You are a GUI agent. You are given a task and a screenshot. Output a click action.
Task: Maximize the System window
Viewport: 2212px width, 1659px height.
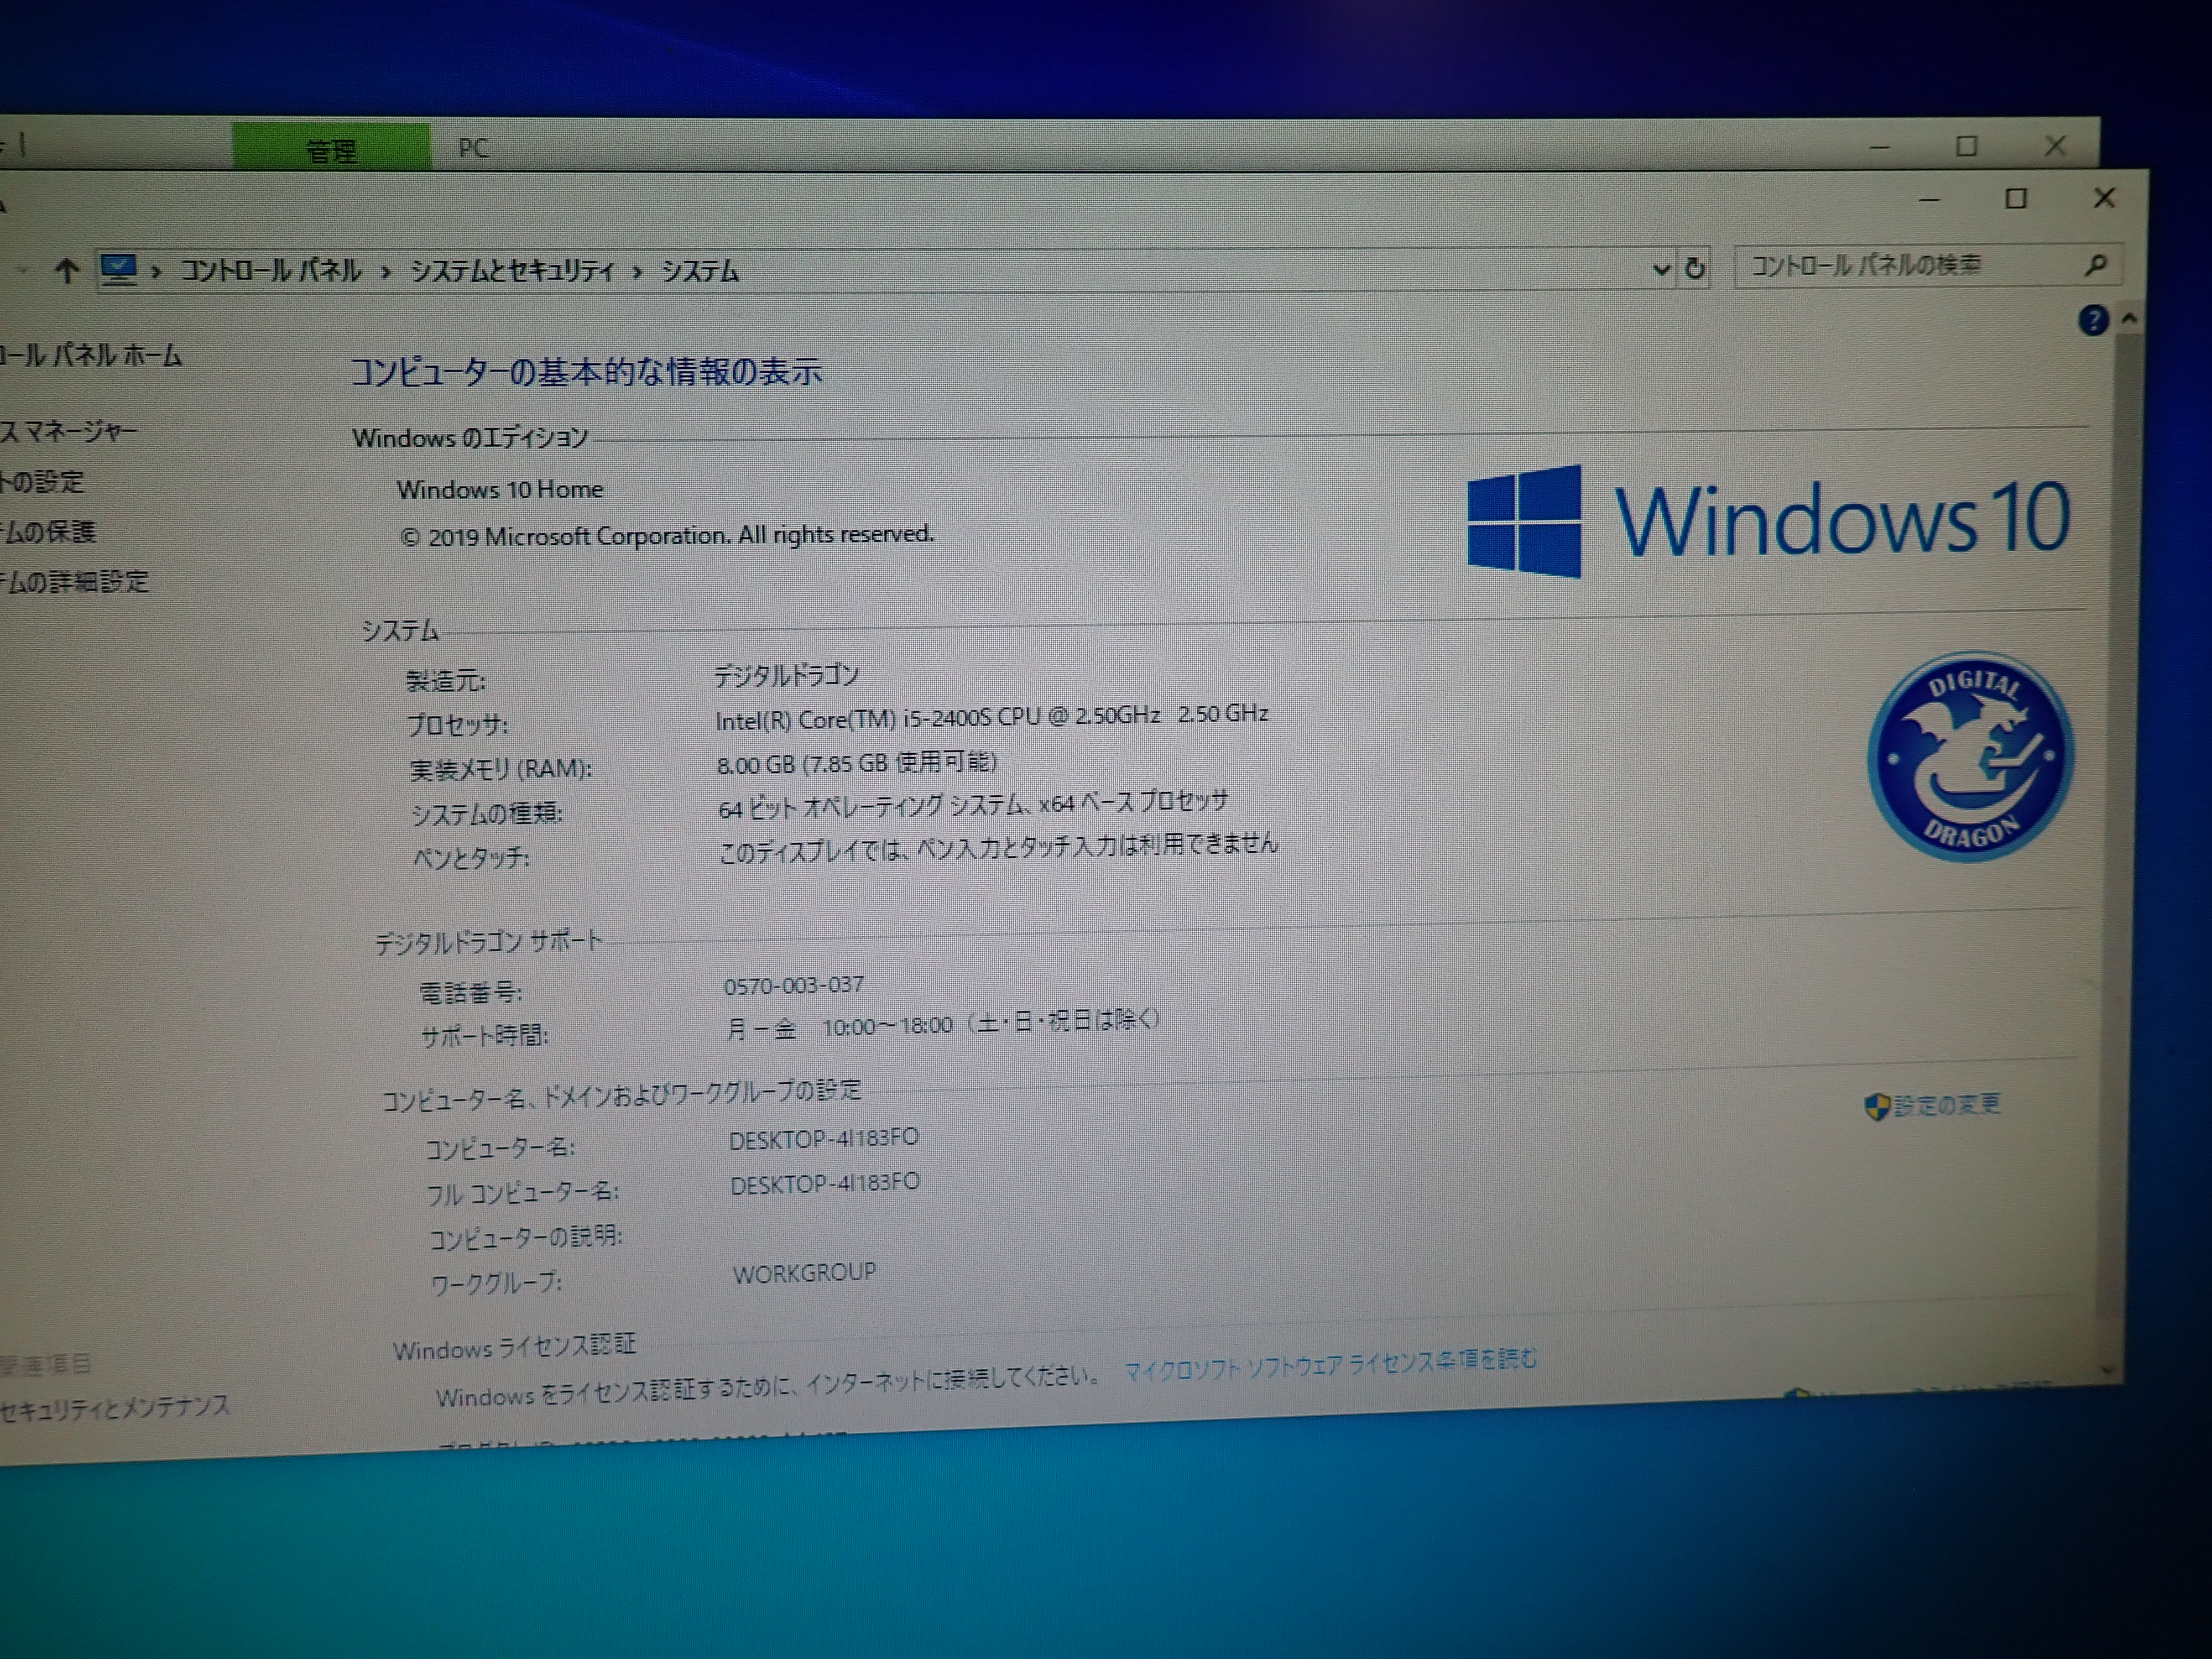(2016, 199)
